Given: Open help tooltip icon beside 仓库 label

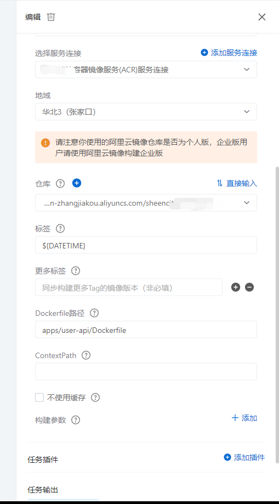Looking at the screenshot, I should tap(60, 184).
